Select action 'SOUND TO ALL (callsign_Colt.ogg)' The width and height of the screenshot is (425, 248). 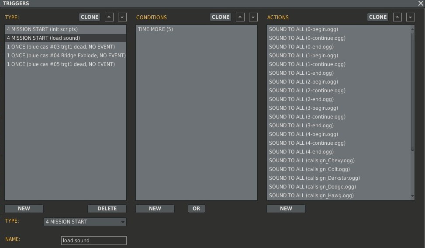point(339,169)
